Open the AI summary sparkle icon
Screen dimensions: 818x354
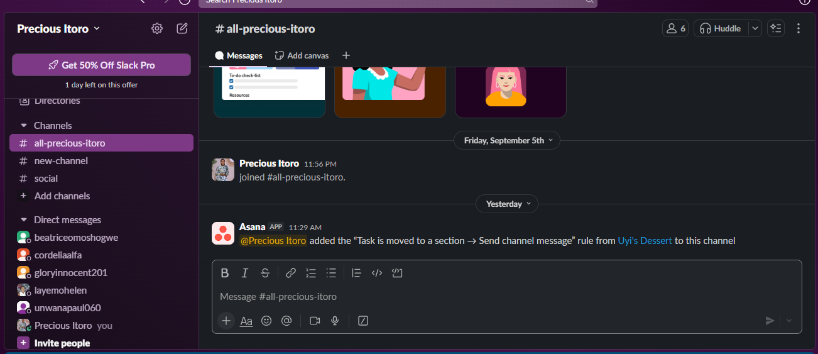776,28
